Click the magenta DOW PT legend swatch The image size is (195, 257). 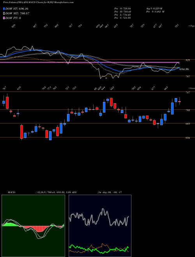(x=4, y=18)
